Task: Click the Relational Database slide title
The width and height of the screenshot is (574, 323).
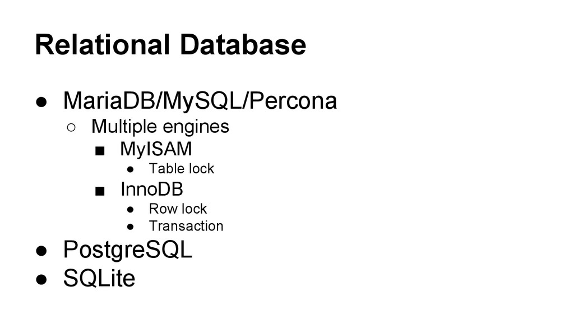Action: pos(170,45)
